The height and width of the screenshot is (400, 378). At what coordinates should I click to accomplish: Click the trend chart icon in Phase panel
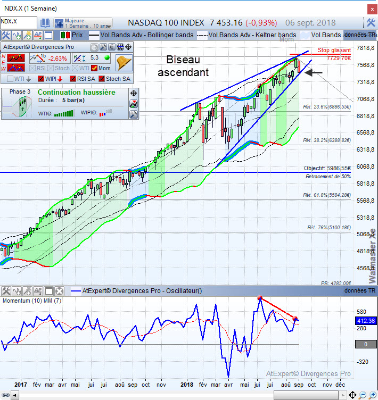click(134, 104)
